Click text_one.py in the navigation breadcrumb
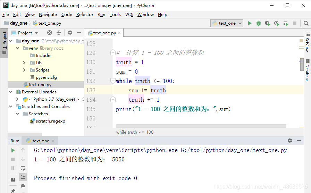The width and height of the screenshot is (311, 193). (47, 23)
